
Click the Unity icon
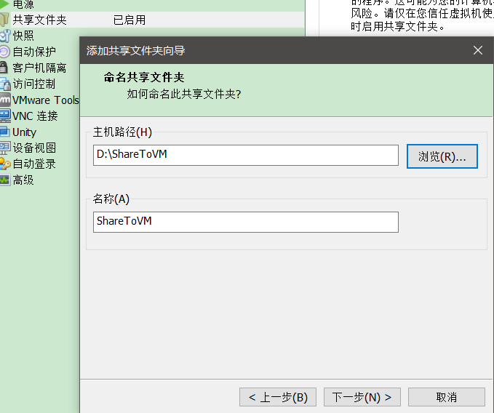(x=4, y=132)
